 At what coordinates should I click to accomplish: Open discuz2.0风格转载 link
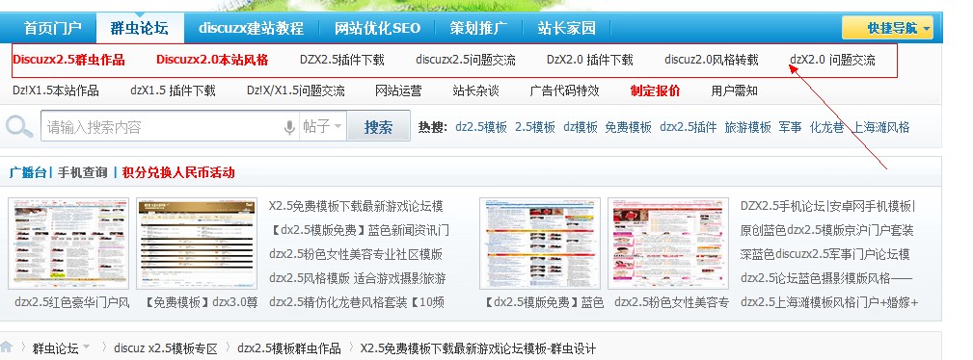pos(711,60)
